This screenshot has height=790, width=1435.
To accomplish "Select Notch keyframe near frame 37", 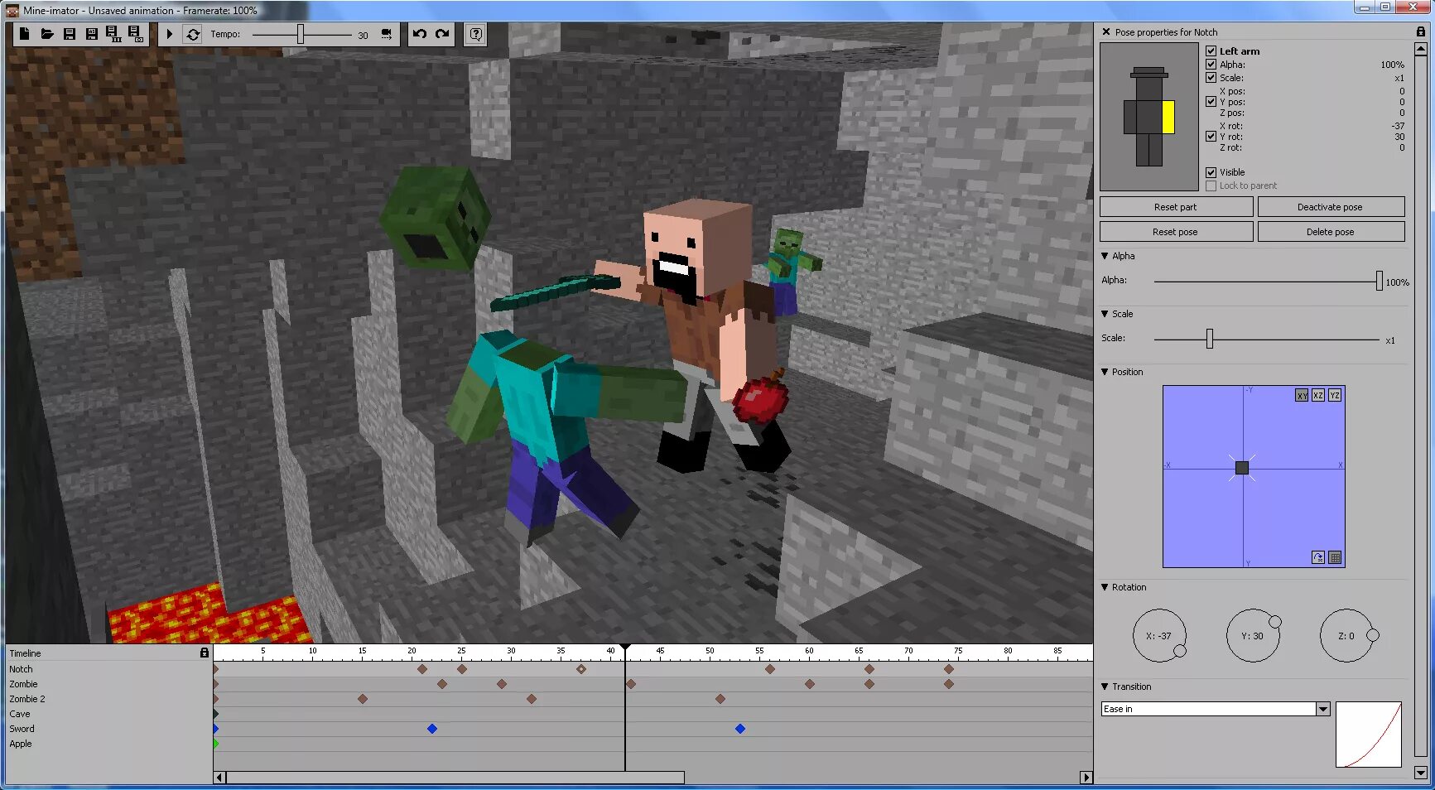I will [581, 669].
